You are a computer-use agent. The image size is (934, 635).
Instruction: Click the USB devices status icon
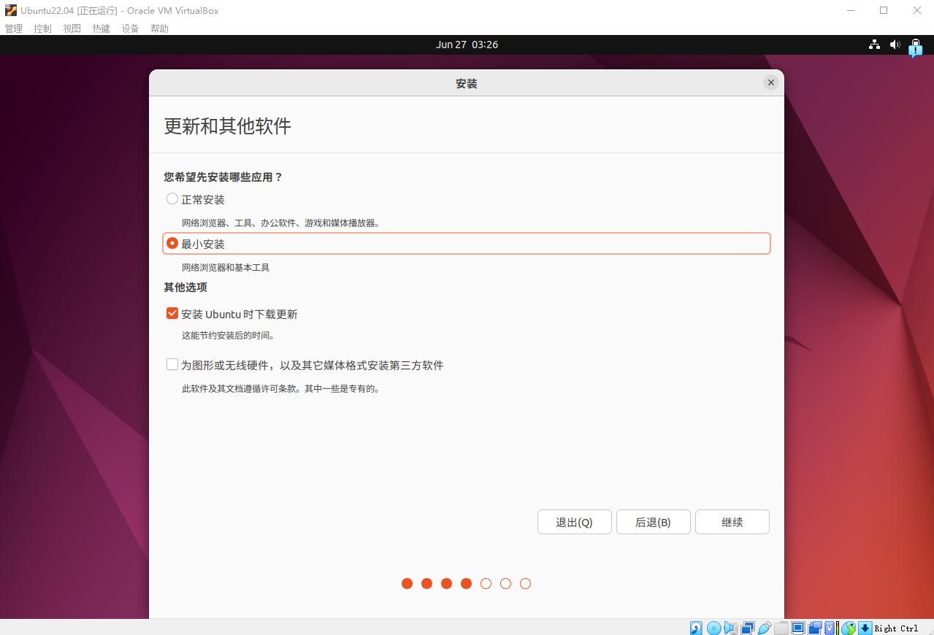pos(765,628)
